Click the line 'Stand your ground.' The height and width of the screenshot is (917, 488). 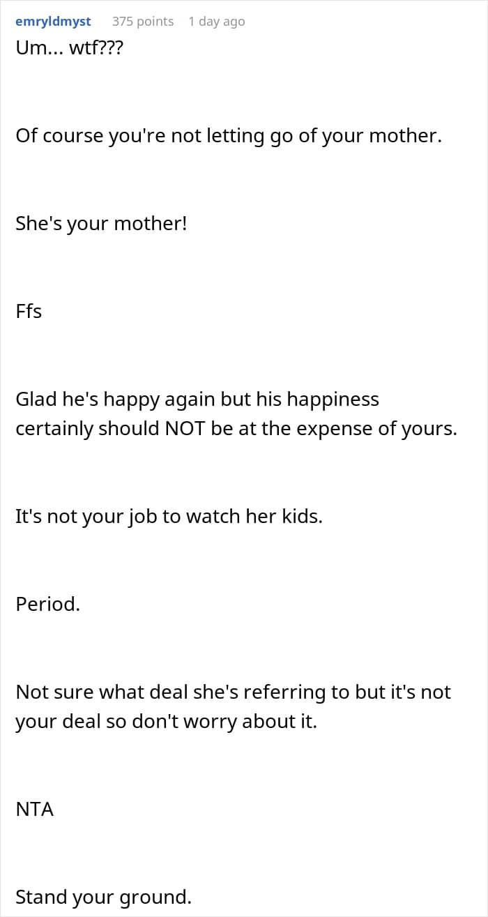pos(103,897)
